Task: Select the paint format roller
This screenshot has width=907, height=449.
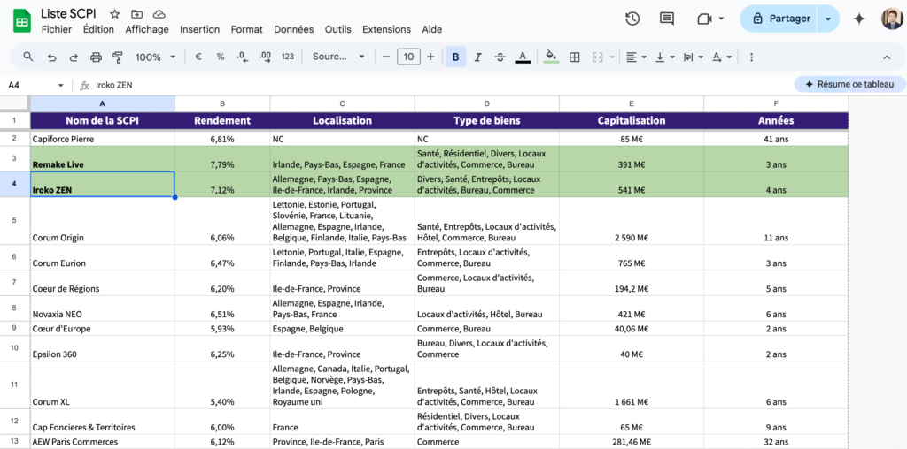Action: click(x=118, y=57)
